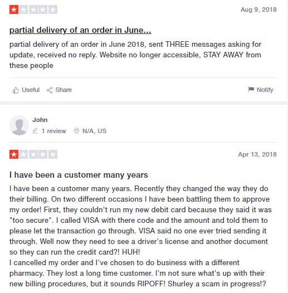Click the N/A, US location text
The width and height of the screenshot is (288, 293).
(94, 131)
